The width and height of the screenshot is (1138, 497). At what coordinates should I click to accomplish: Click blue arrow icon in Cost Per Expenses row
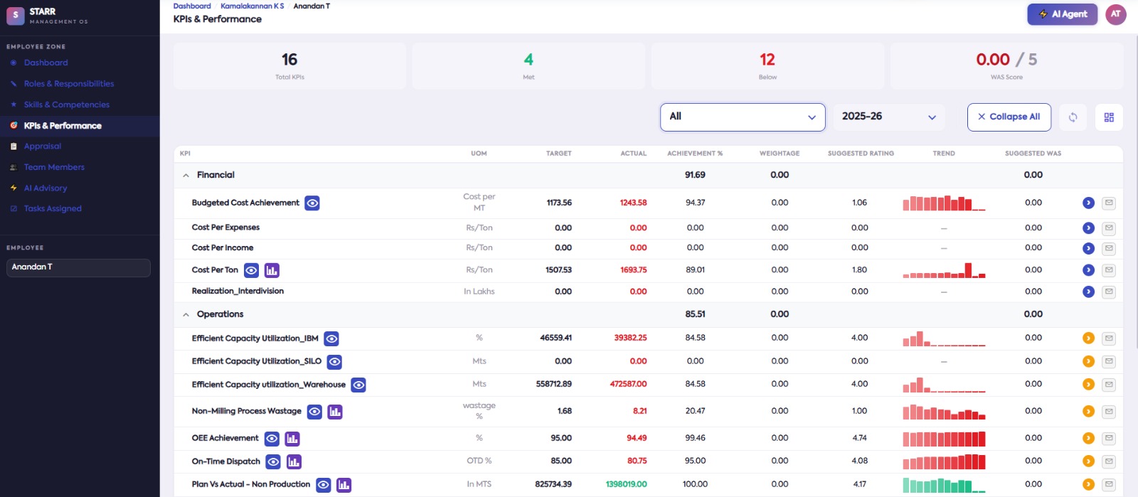(x=1088, y=228)
